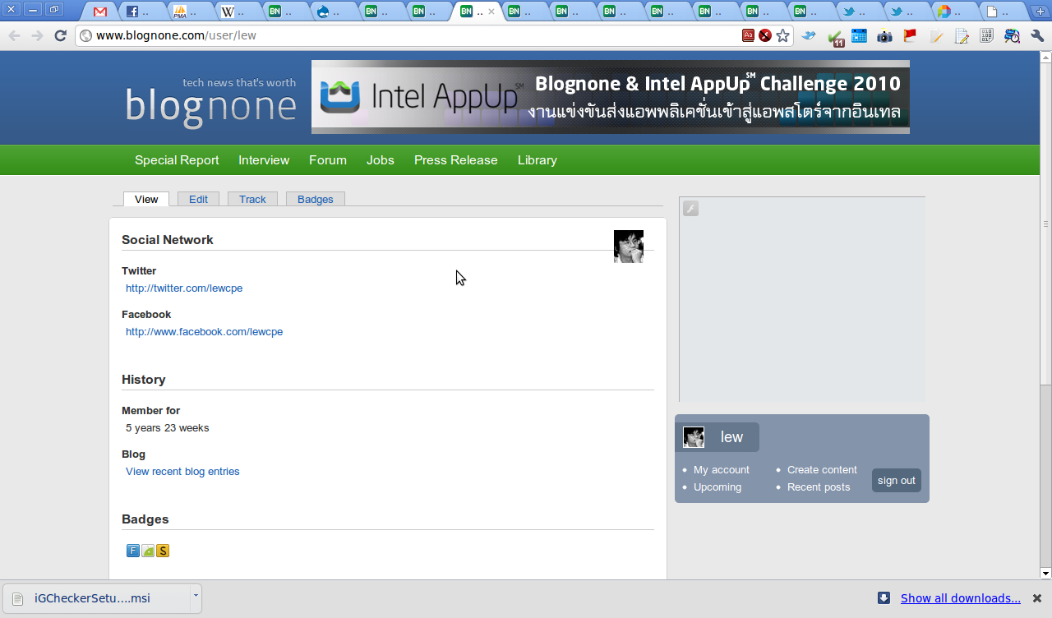Close the active blognone tab
Image resolution: width=1052 pixels, height=618 pixels.
[x=491, y=12]
